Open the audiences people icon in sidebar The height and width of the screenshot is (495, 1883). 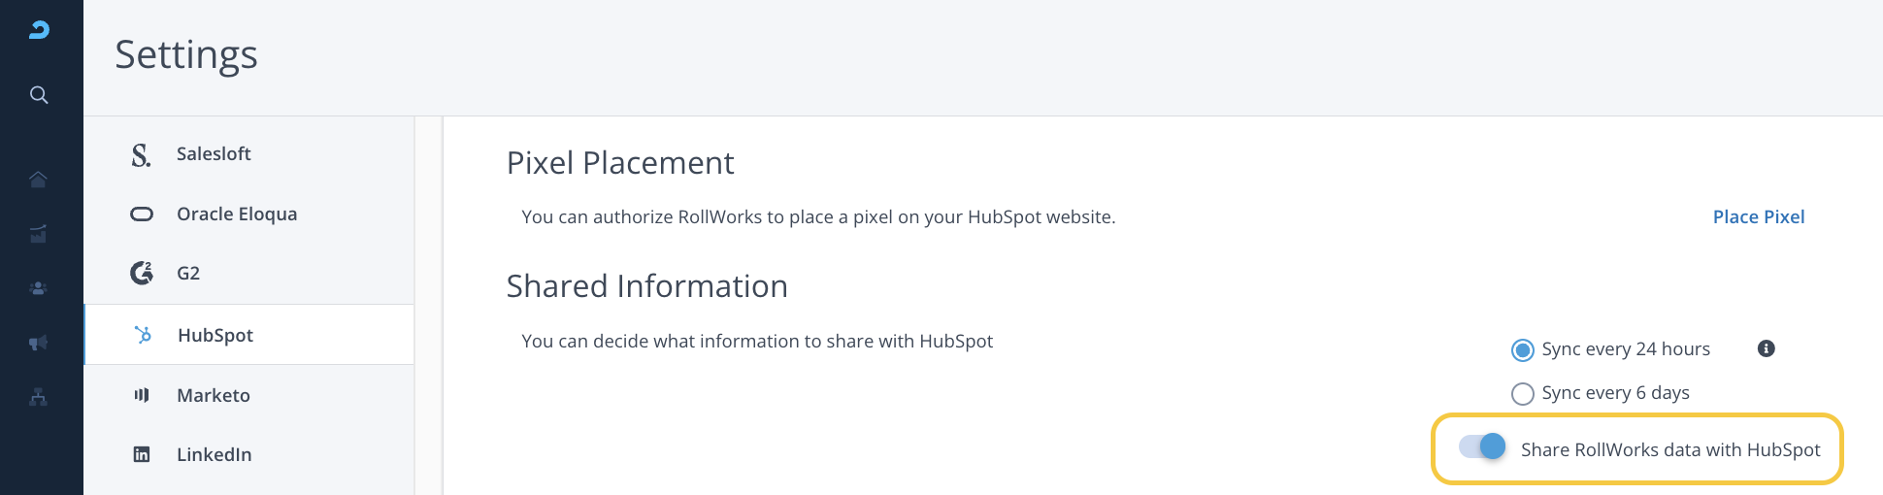click(38, 288)
